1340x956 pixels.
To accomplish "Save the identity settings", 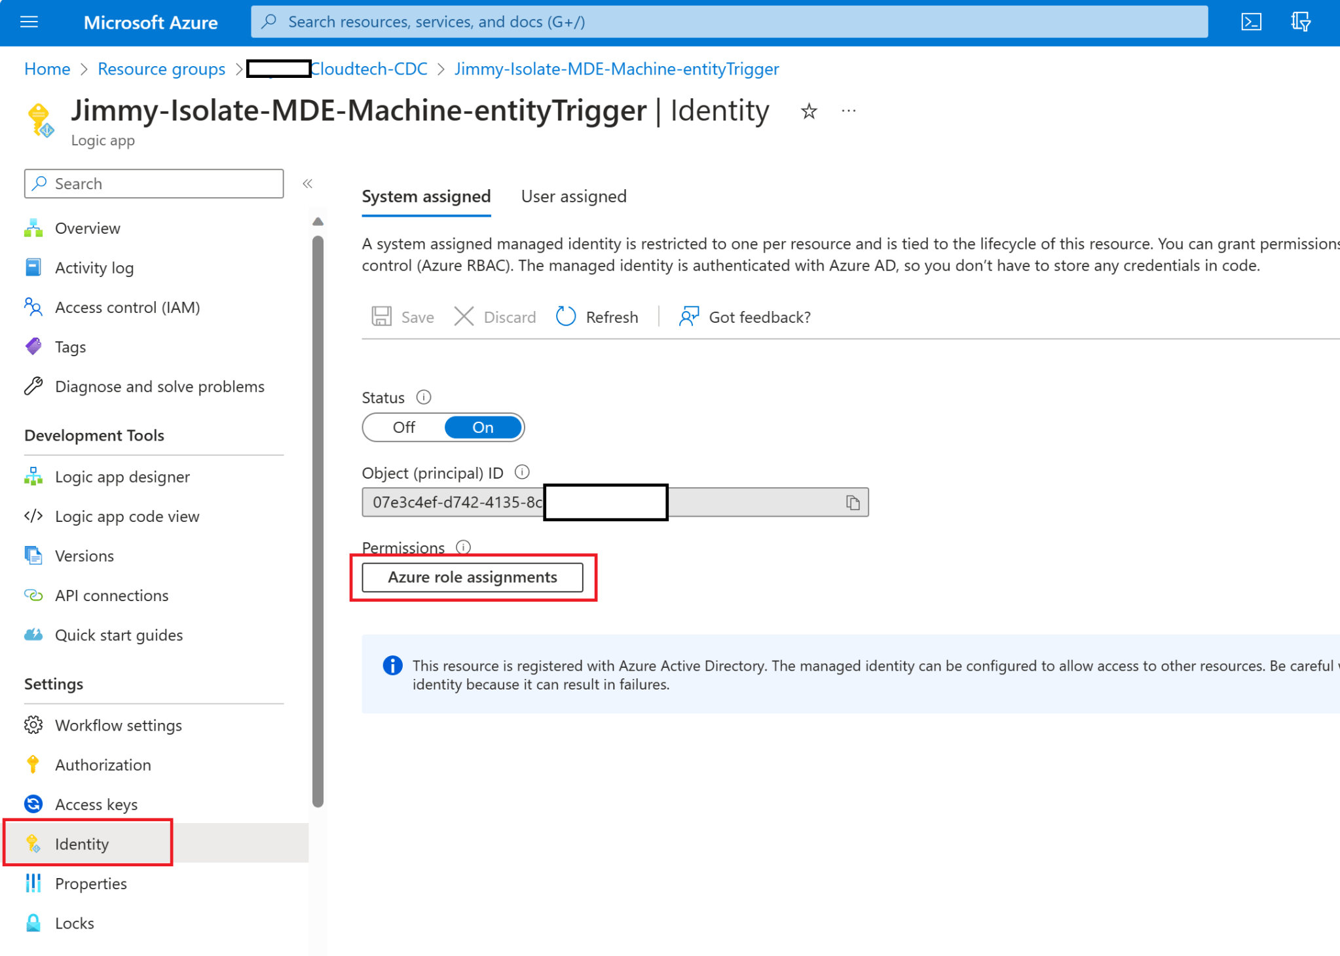I will (x=402, y=316).
